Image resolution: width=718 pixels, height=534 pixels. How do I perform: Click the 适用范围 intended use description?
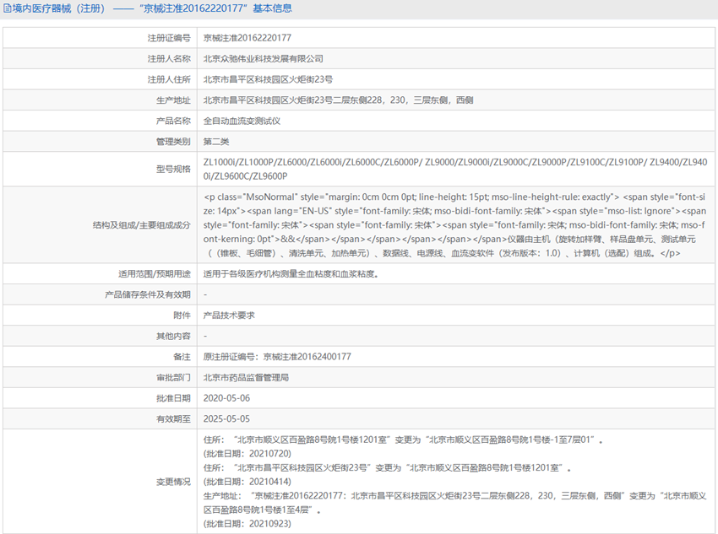point(290,273)
